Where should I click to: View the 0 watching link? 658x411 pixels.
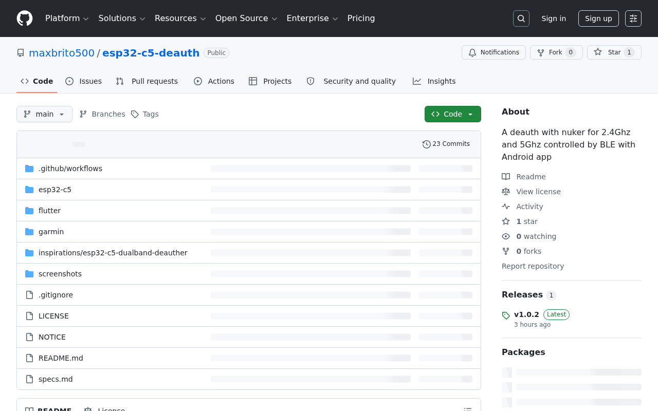pyautogui.click(x=529, y=236)
